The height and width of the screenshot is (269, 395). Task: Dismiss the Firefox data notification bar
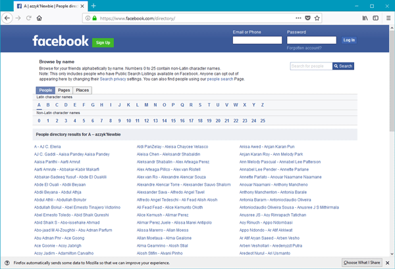pos(388,262)
